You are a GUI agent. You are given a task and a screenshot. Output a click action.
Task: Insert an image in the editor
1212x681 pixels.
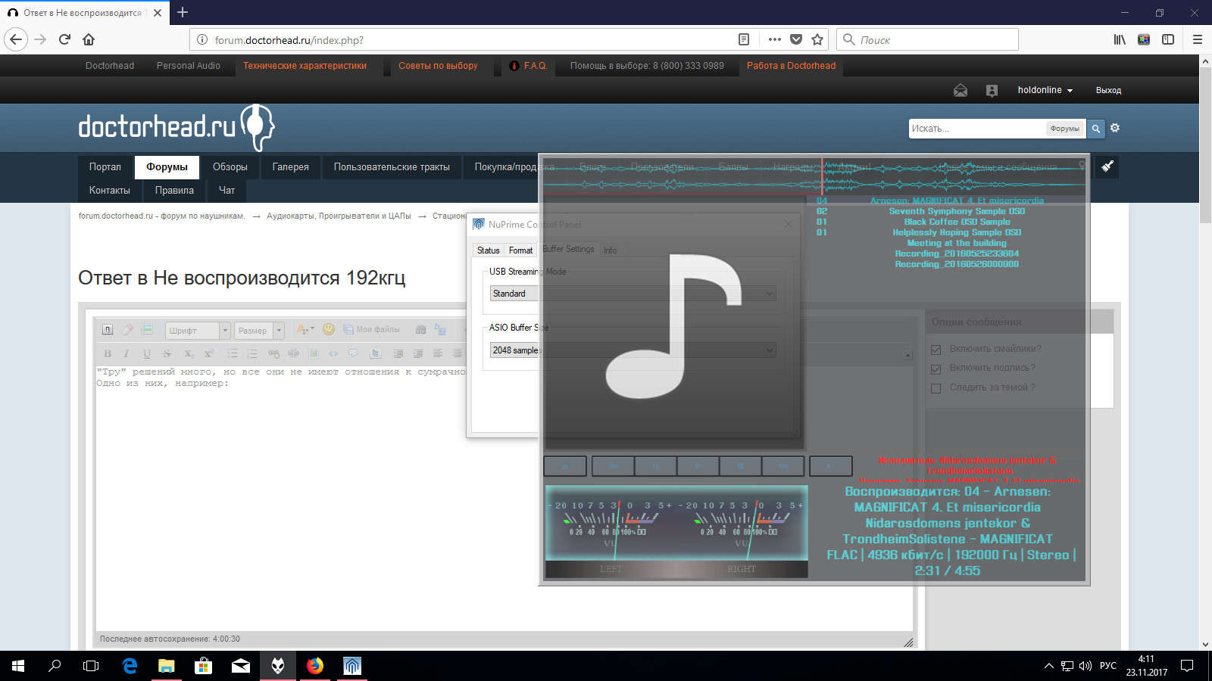click(x=314, y=353)
